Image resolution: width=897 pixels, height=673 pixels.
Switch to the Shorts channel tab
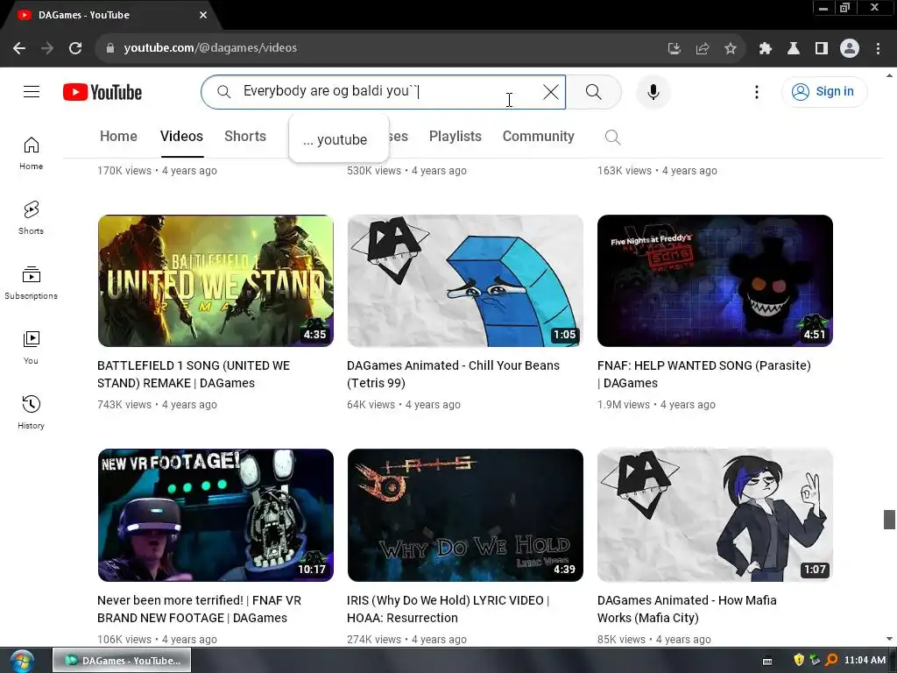click(x=245, y=136)
